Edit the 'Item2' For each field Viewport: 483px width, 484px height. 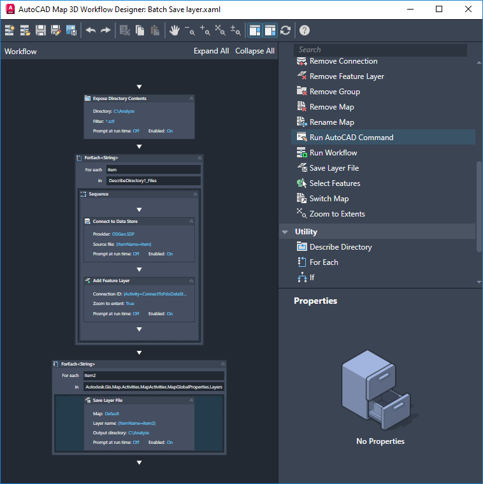[x=154, y=375]
